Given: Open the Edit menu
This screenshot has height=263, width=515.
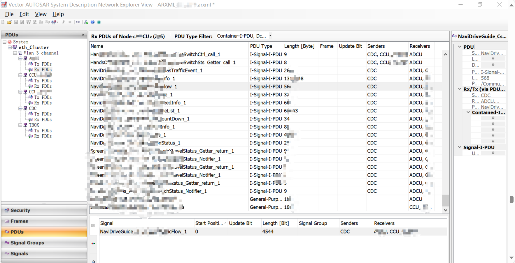Looking at the screenshot, I should tap(24, 14).
